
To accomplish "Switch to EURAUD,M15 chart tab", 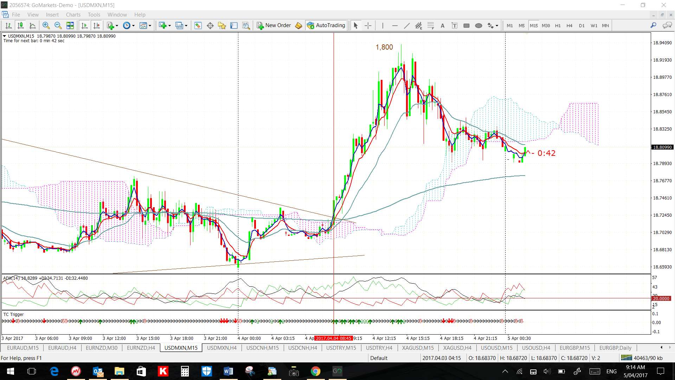I will (x=23, y=348).
